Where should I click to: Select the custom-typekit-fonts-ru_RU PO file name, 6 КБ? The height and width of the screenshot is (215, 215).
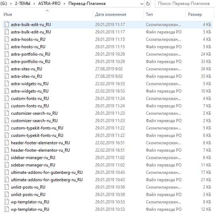pyautogui.click(x=37, y=135)
